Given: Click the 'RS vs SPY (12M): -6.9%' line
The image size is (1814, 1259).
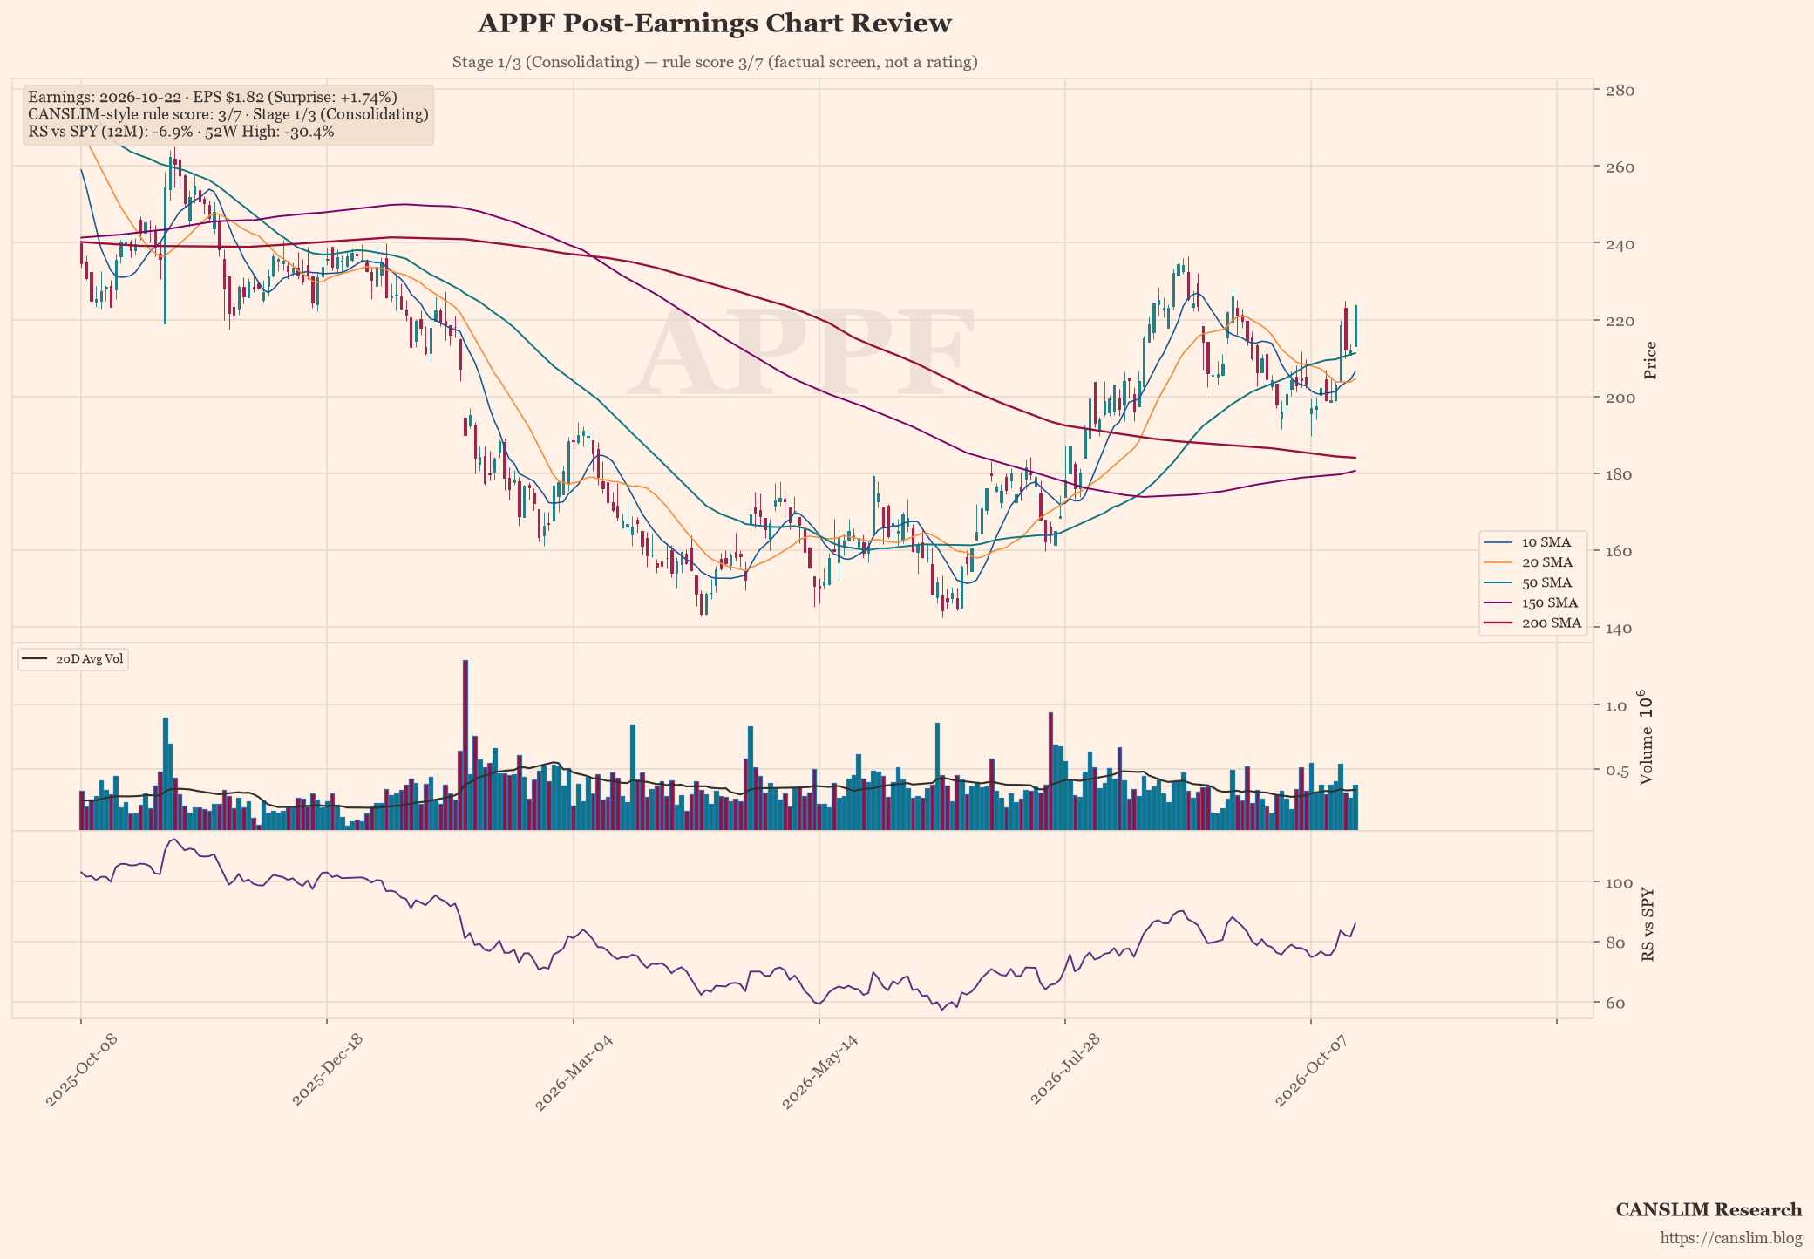Looking at the screenshot, I should (181, 132).
